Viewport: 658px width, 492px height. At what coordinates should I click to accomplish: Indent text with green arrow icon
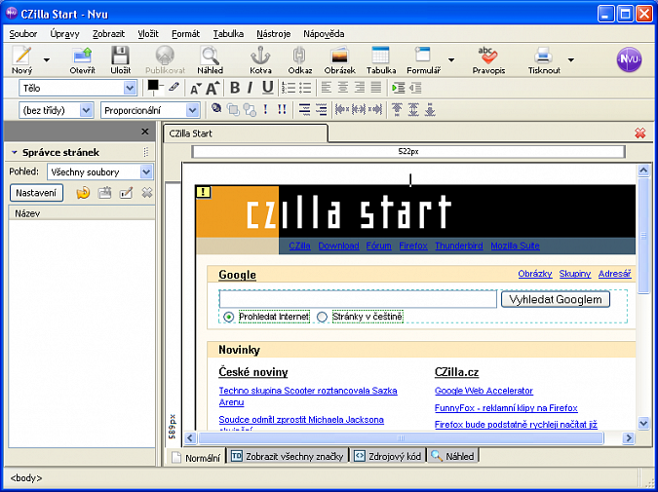click(398, 88)
